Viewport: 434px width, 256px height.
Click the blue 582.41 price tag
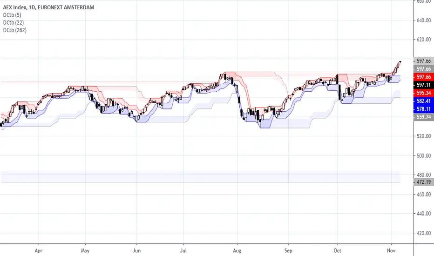pos(424,101)
